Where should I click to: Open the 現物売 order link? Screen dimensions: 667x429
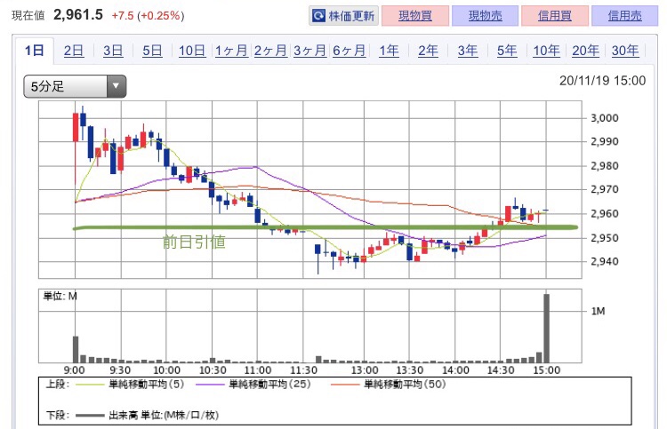[485, 16]
